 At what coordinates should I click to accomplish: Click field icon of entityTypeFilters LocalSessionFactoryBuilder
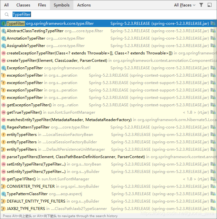pyautogui.click(x=4, y=142)
